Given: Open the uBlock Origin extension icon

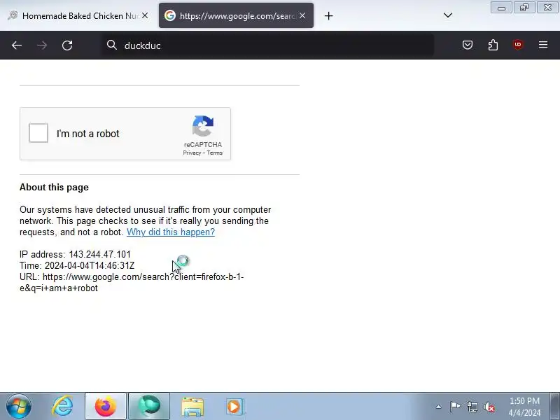Looking at the screenshot, I should click(x=518, y=45).
